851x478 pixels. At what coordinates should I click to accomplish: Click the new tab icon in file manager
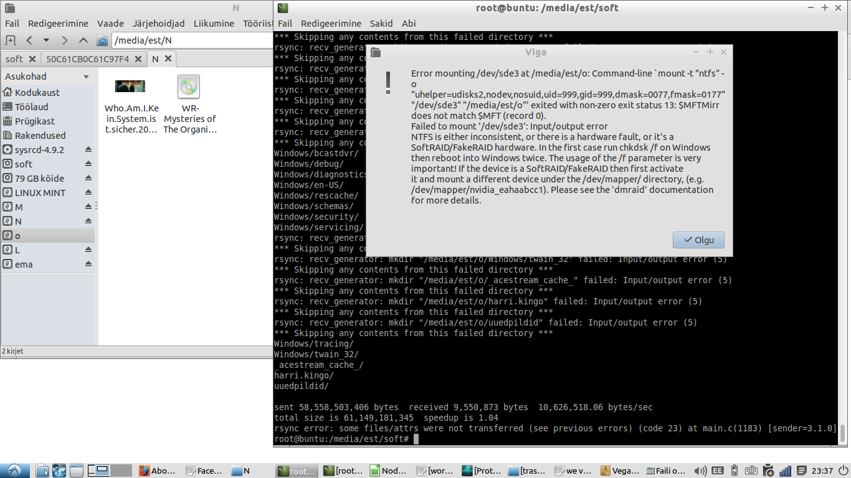(x=10, y=40)
